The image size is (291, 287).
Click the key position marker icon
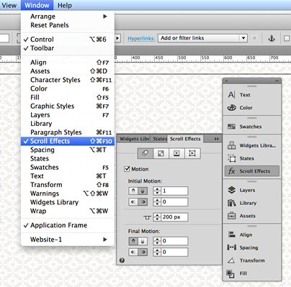(x=147, y=217)
